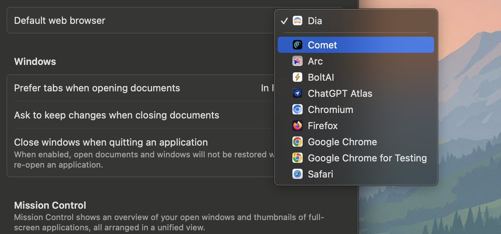Viewport: 501px width, 234px height.
Task: Click Prefer tabs when opening documents
Action: [x=97, y=88]
